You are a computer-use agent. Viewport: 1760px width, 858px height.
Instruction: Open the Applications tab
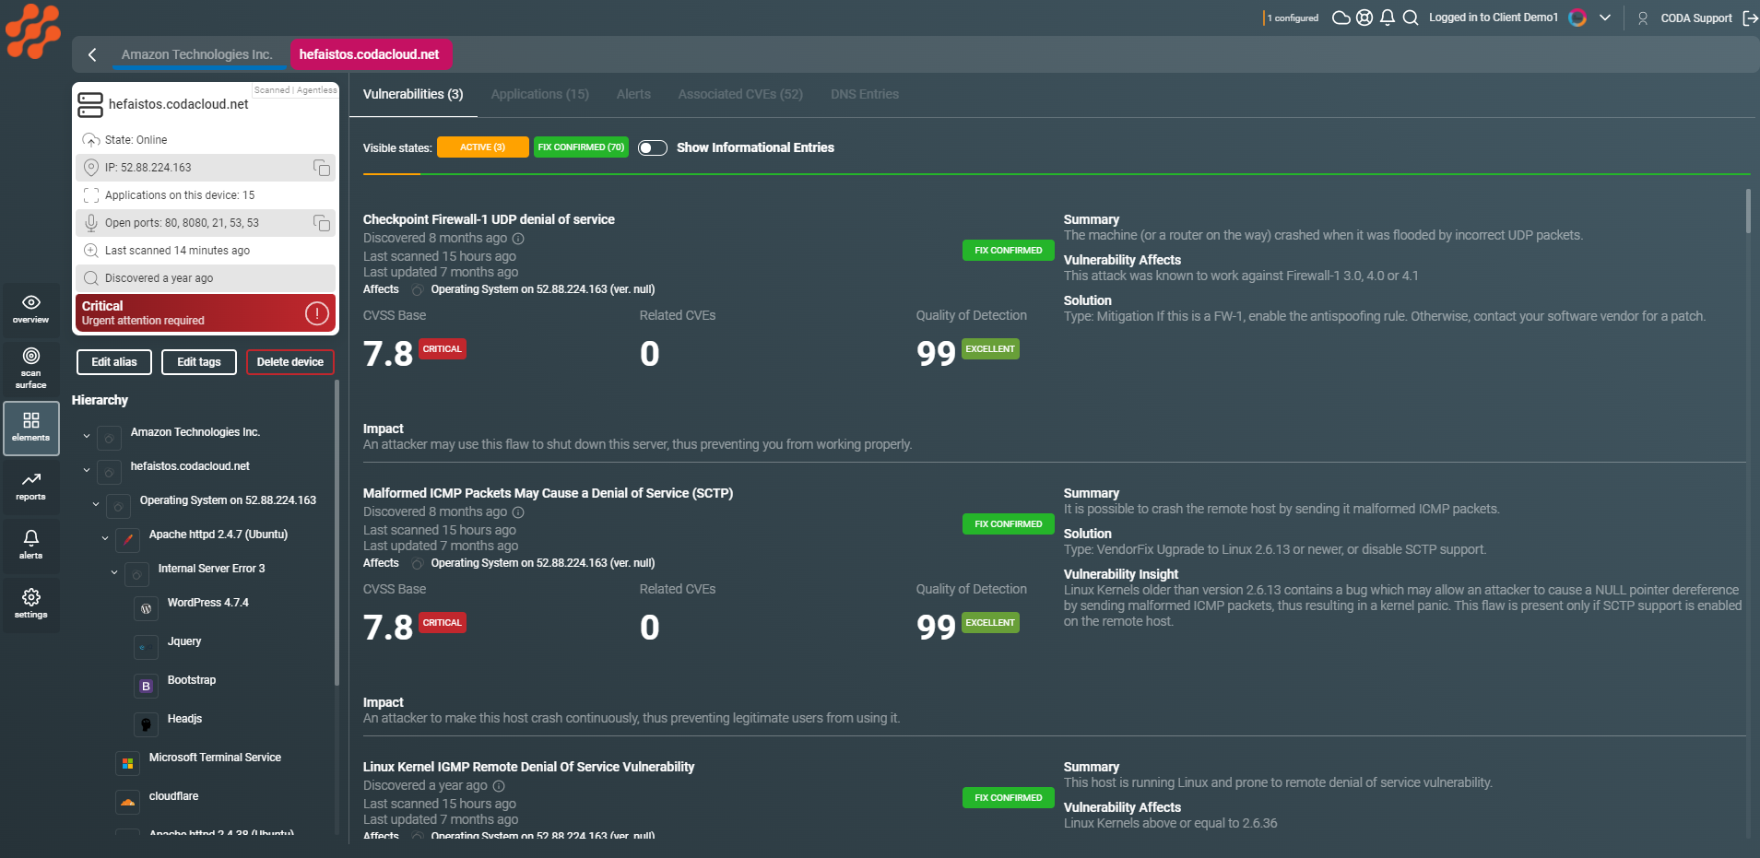tap(538, 94)
